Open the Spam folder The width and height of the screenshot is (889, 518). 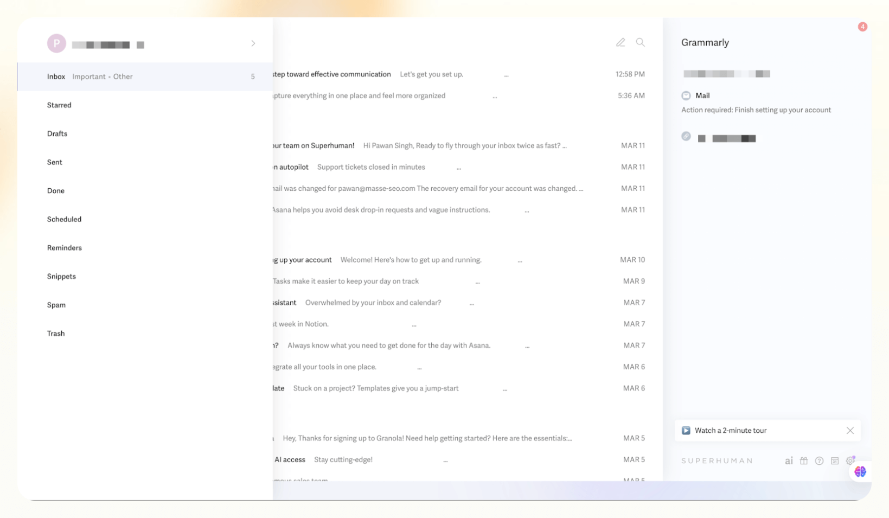click(56, 305)
